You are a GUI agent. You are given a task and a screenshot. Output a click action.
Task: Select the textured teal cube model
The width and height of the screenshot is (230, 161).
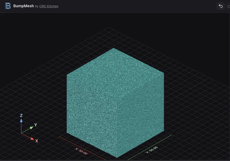point(115,103)
